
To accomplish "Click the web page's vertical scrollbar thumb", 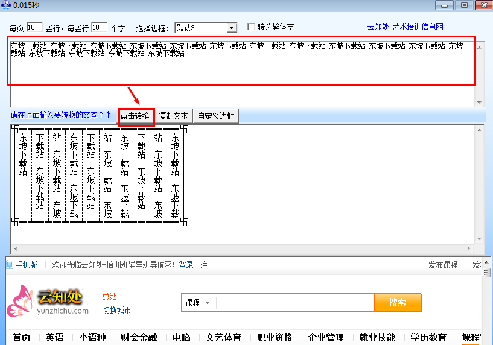I will 486,273.
